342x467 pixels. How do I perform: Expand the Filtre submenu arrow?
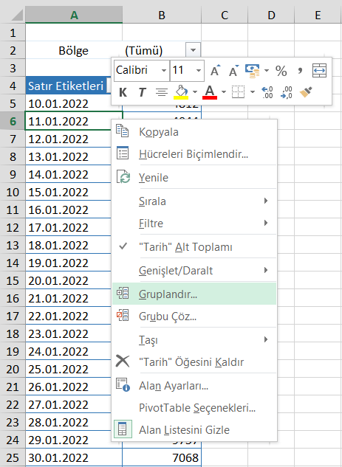pos(266,223)
